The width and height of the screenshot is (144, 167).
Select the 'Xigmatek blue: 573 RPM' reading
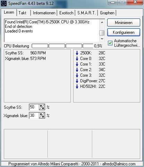25,59
